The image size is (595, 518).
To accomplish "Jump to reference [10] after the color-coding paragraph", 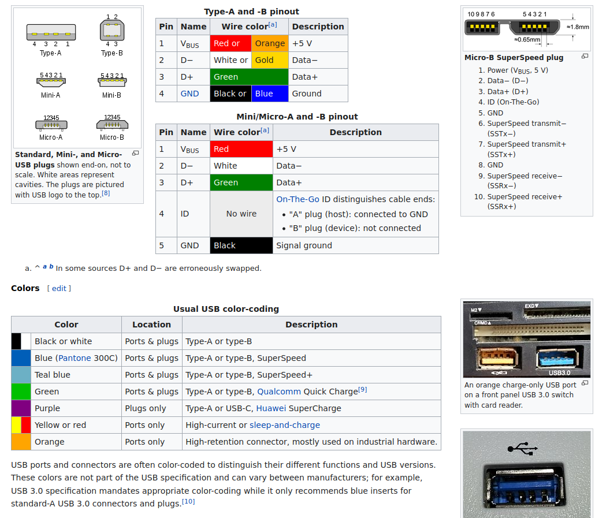I will tap(188, 502).
